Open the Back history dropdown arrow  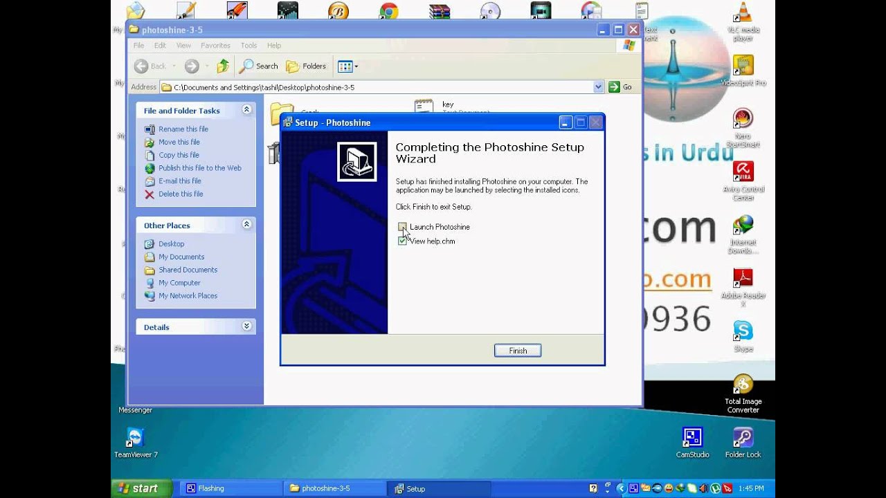pyautogui.click(x=174, y=66)
